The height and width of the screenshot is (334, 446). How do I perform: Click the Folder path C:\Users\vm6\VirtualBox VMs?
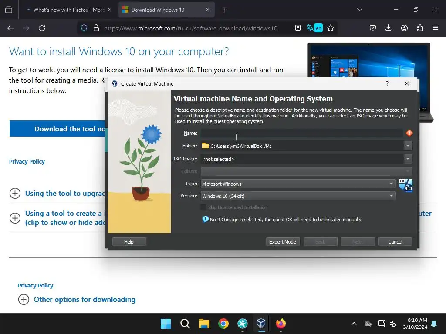(241, 146)
